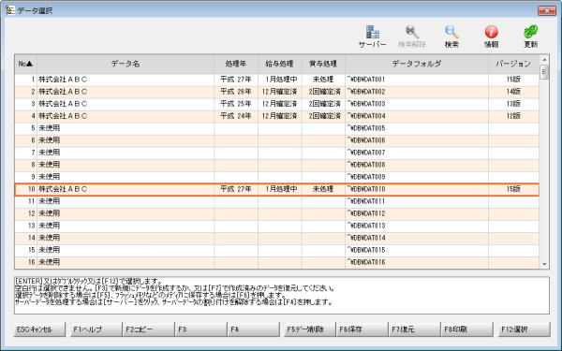The height and width of the screenshot is (351, 562).
Task: Restore data with F7:復元 button
Action: tap(414, 329)
